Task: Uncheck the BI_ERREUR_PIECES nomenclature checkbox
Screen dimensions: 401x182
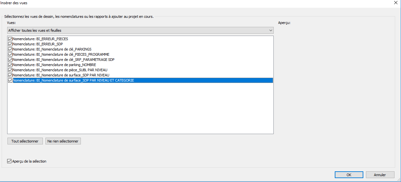Action: [10, 39]
